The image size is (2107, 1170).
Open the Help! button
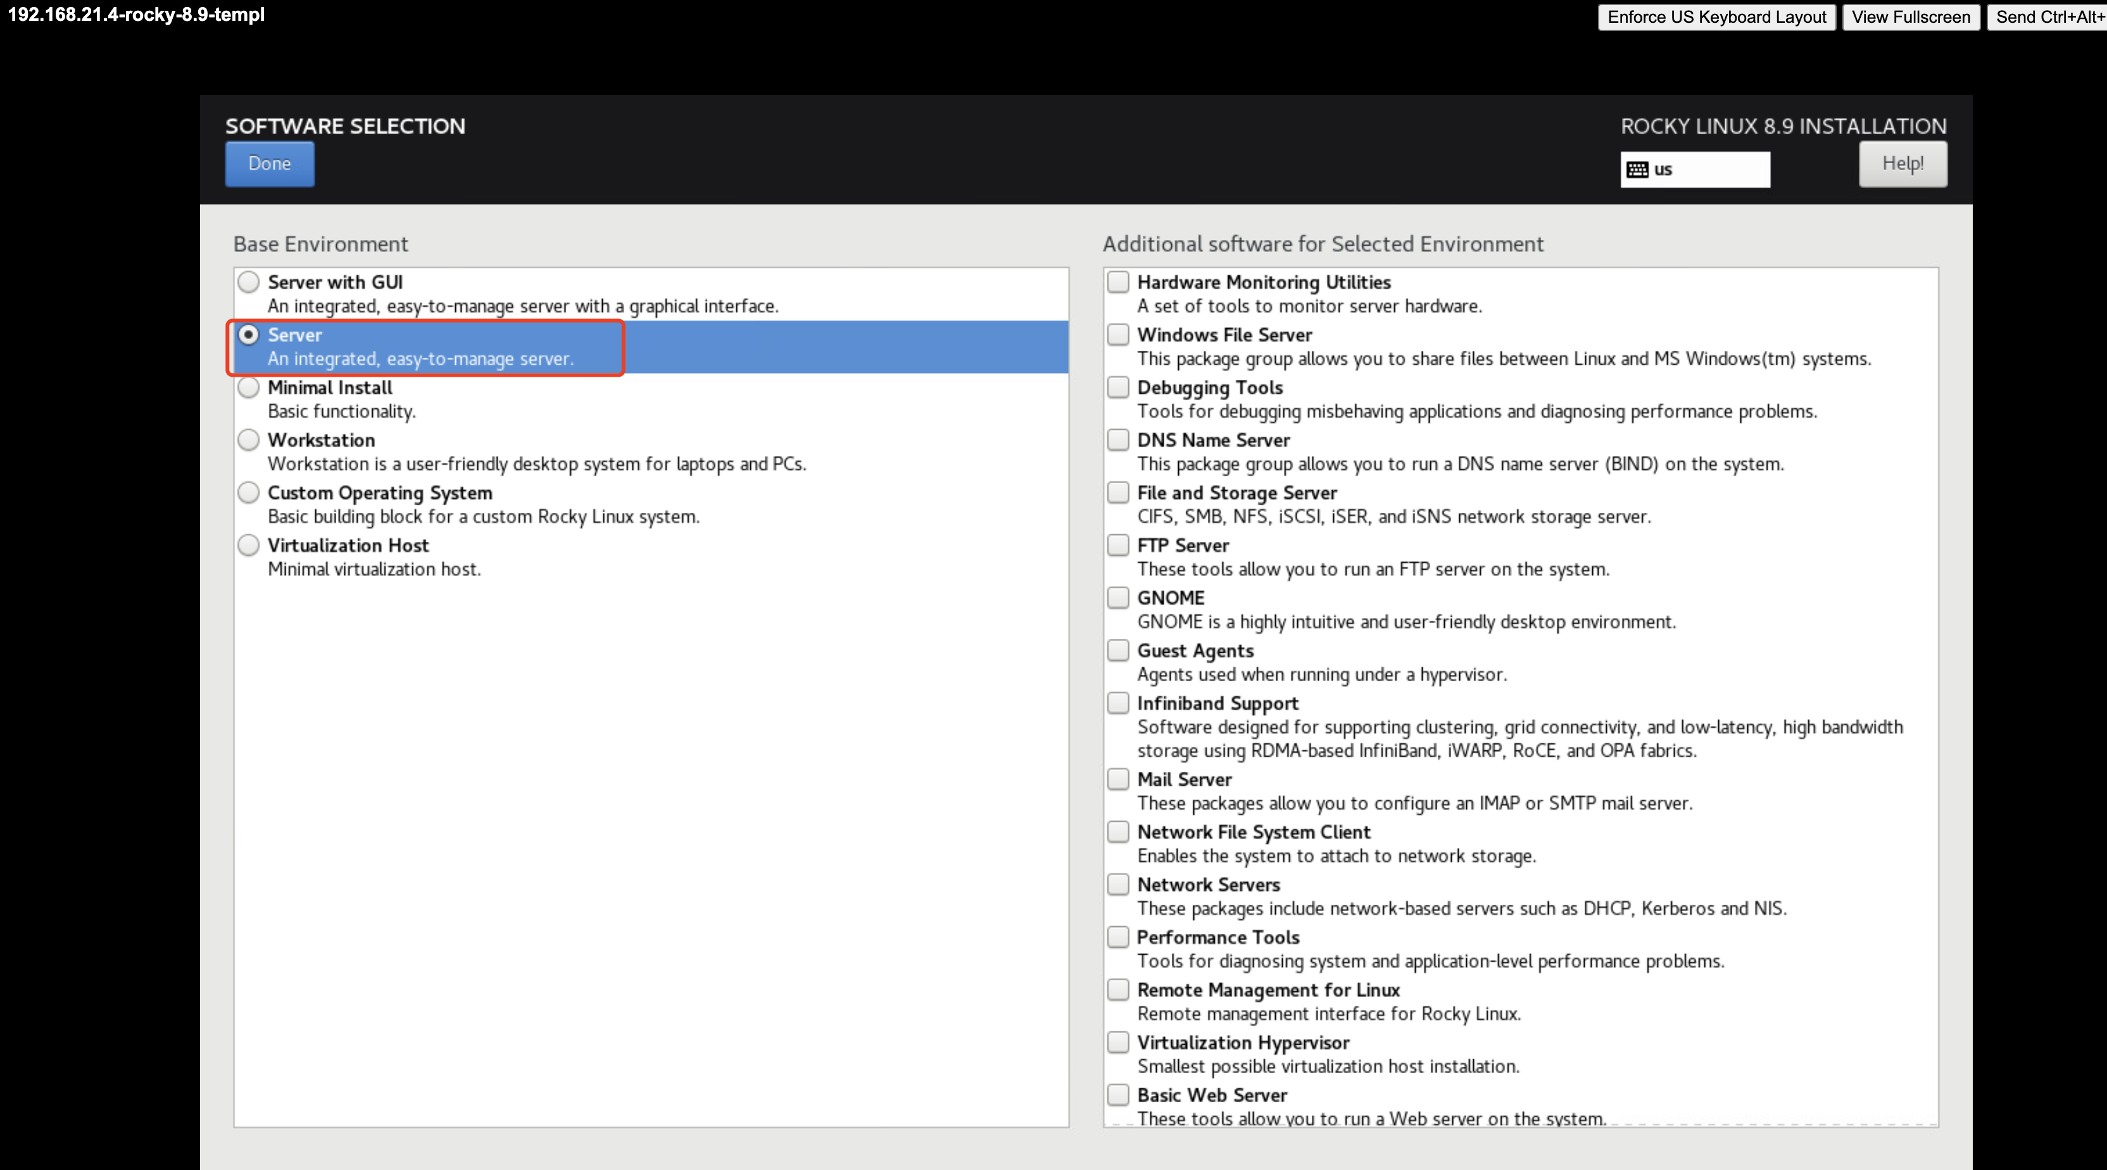click(x=1903, y=163)
